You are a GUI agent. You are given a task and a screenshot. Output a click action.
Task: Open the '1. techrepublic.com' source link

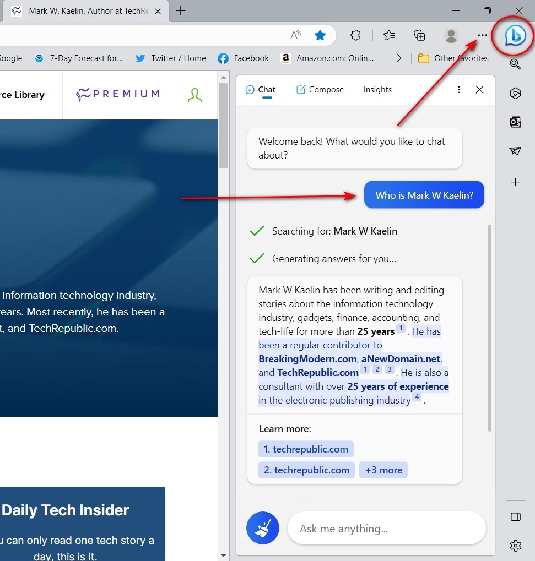[306, 449]
